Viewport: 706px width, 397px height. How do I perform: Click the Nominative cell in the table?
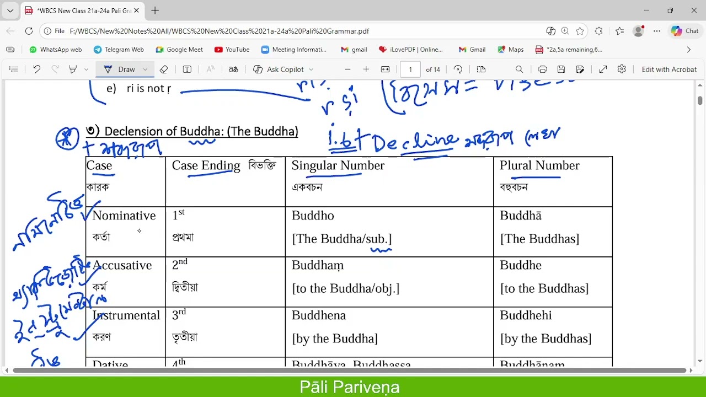(125, 232)
